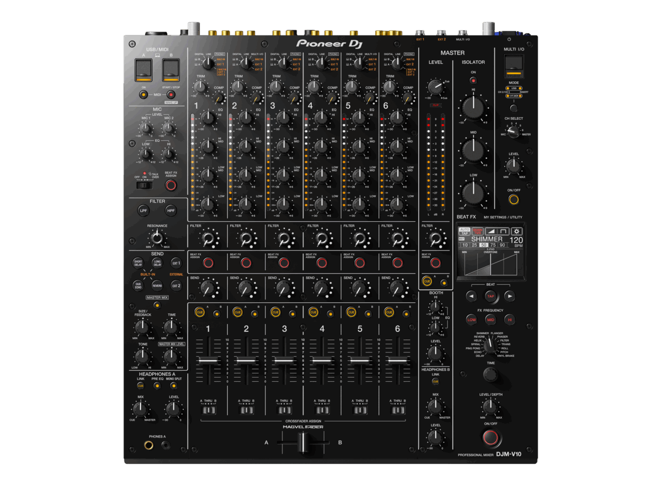Click channel 2 crossfader assign switch
The width and height of the screenshot is (662, 486).
(246, 410)
